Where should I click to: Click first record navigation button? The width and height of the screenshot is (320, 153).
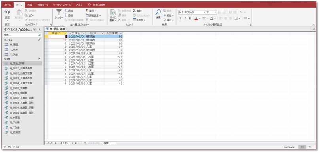(55, 143)
